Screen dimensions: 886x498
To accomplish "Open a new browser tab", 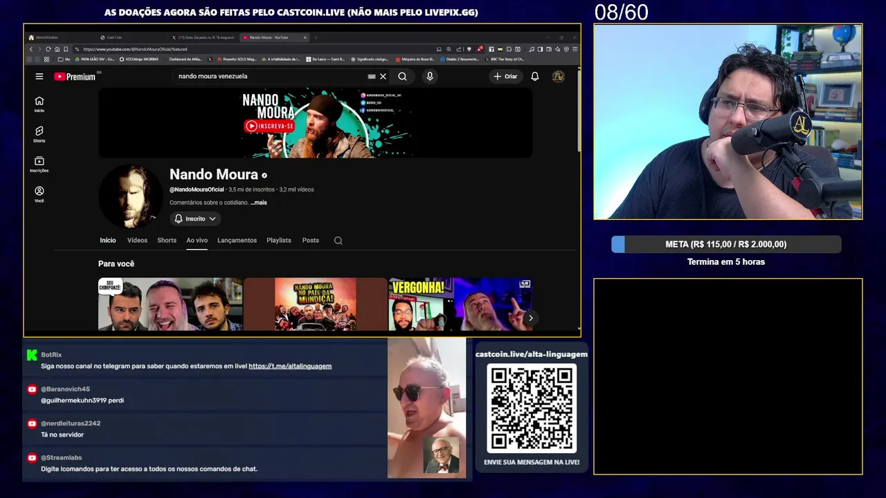I will [x=316, y=37].
